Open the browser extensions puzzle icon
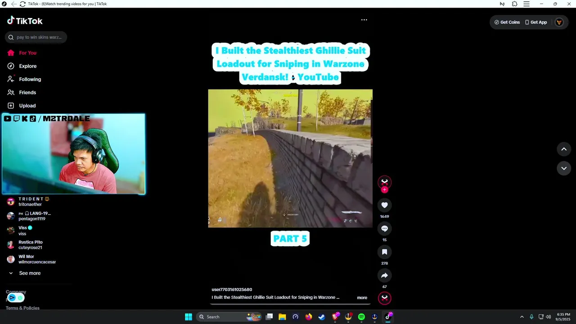Viewport: 576px width, 324px height. click(x=514, y=4)
